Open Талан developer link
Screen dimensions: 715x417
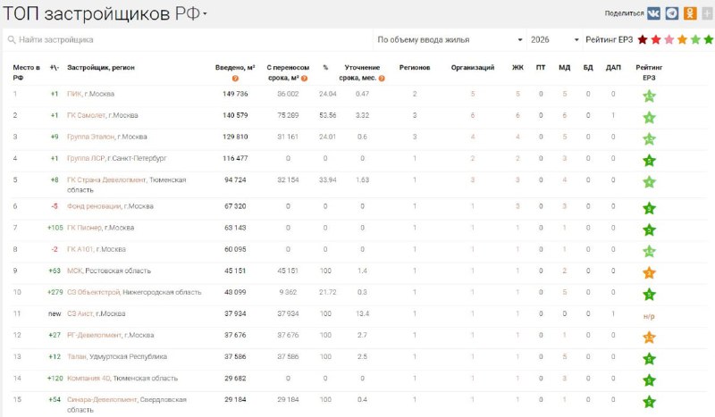pyautogui.click(x=76, y=356)
